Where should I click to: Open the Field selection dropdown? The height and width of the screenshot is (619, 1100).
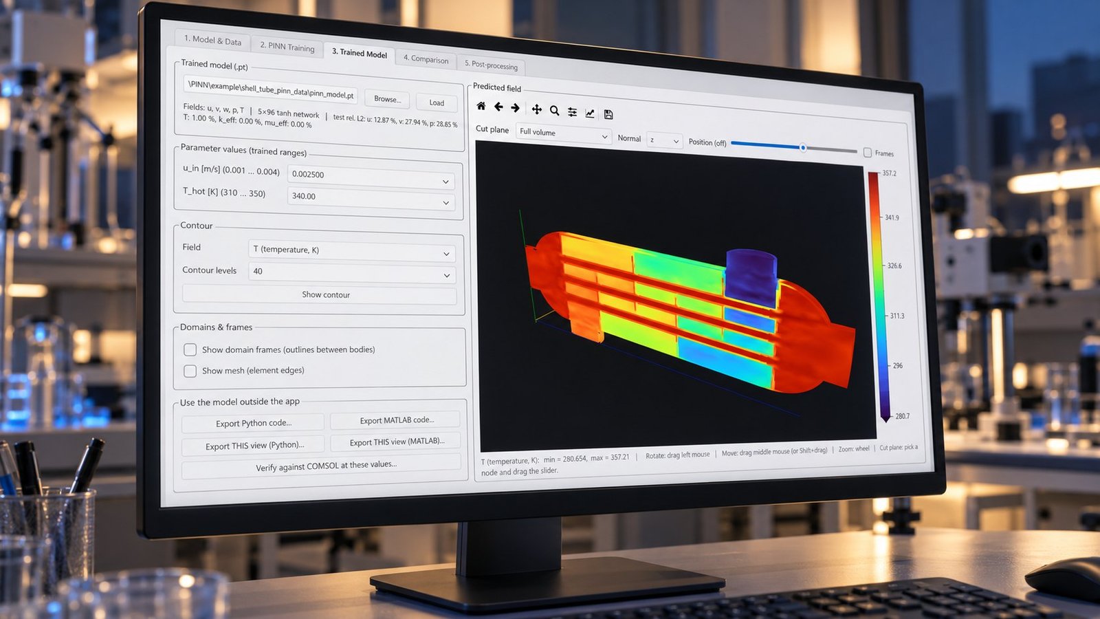351,251
